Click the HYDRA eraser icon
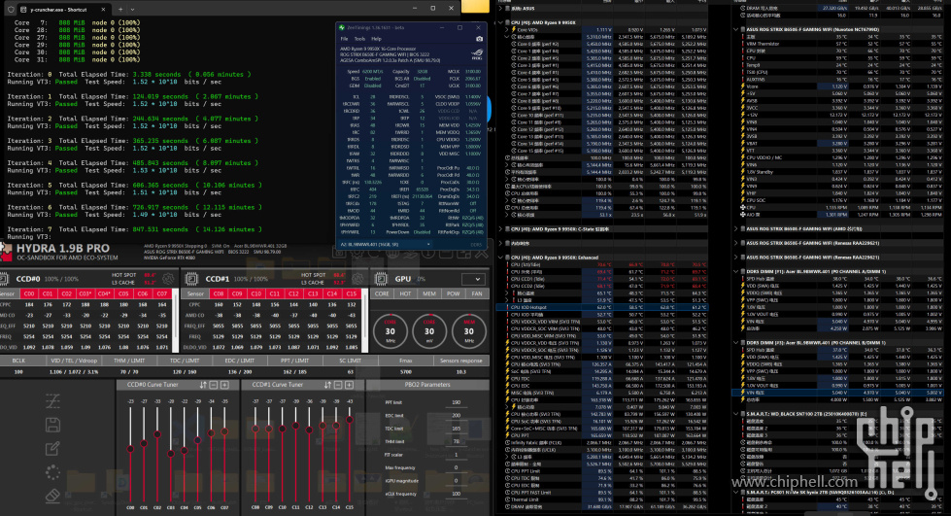The width and height of the screenshot is (951, 516). pos(52,496)
